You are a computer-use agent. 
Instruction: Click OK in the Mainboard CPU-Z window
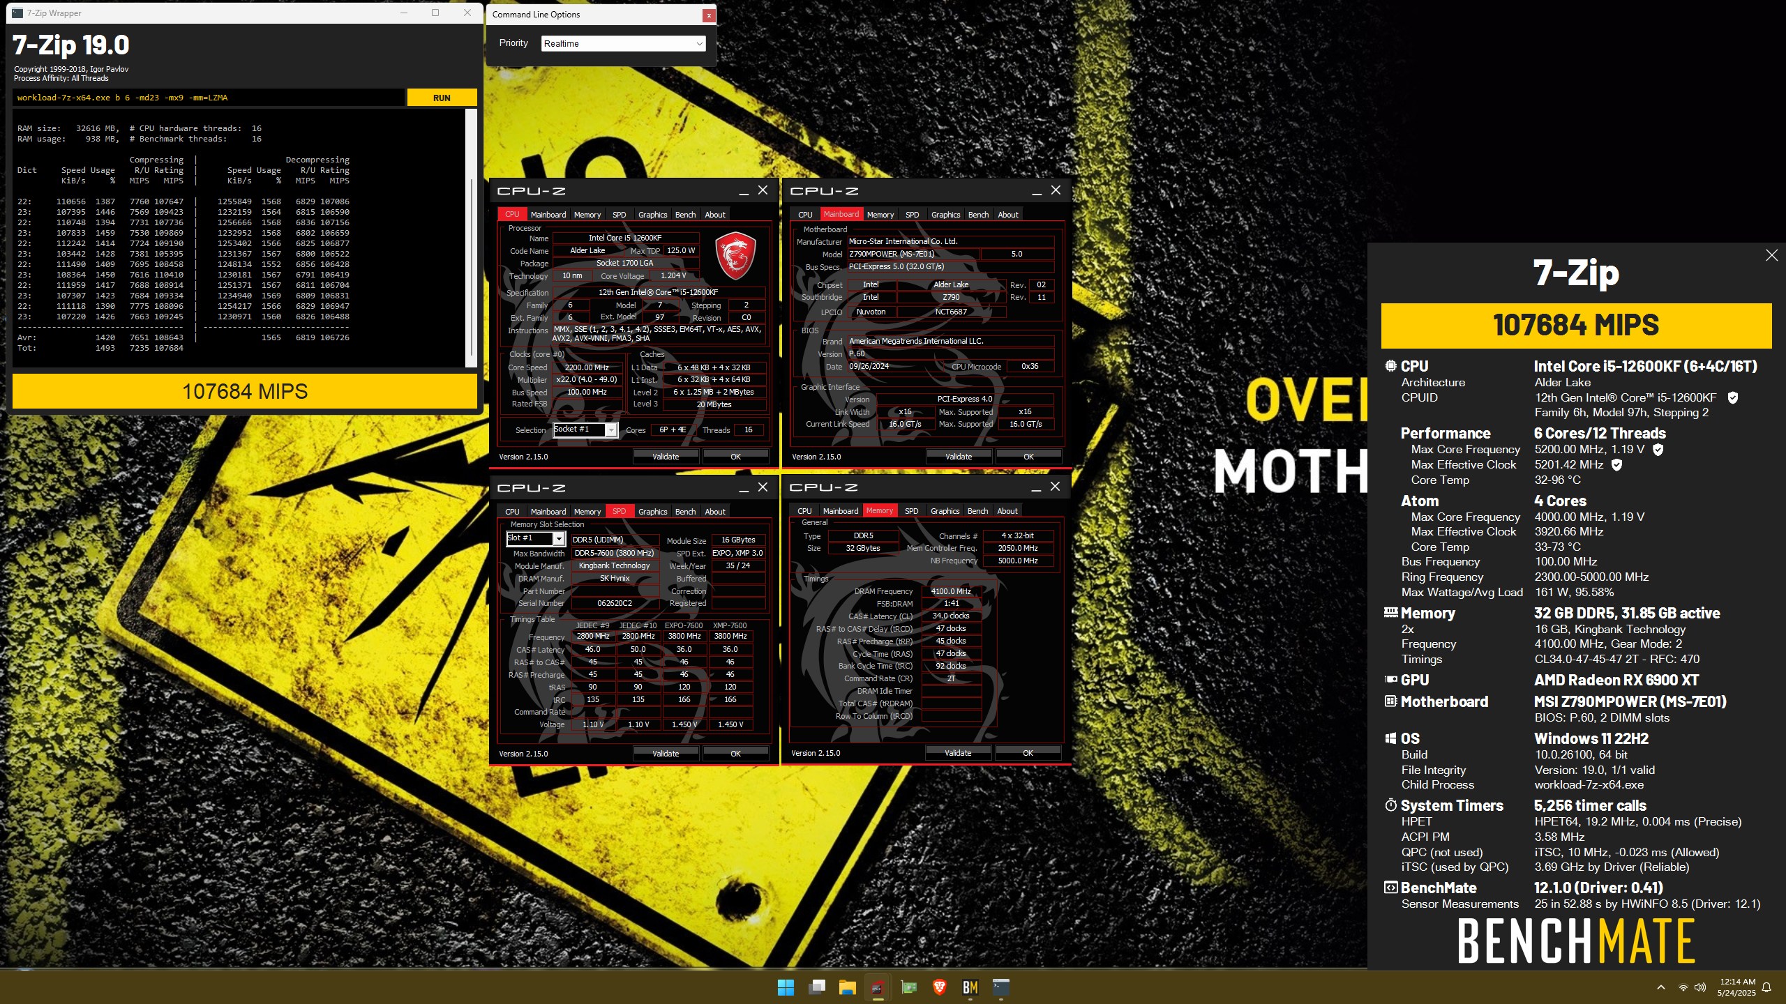point(1028,457)
